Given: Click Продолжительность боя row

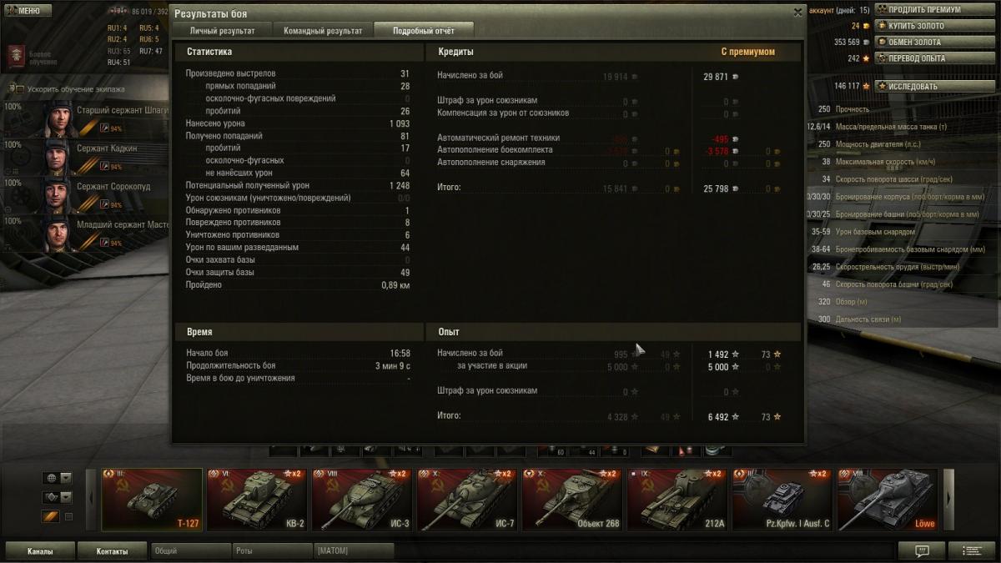Looking at the screenshot, I should tap(298, 365).
